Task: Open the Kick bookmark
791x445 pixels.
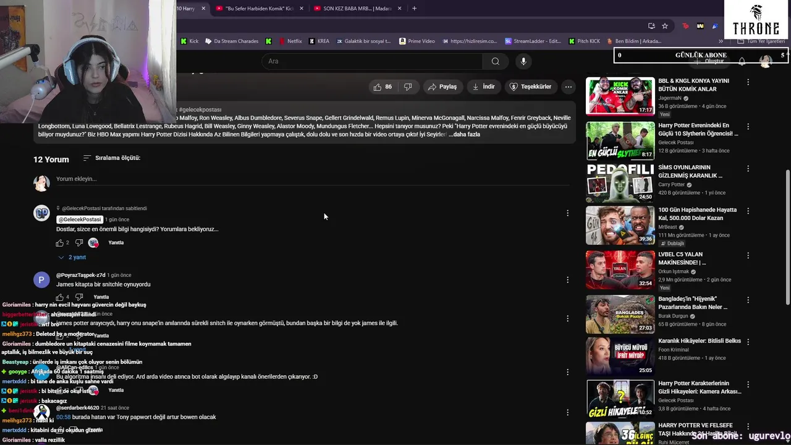Action: pyautogui.click(x=189, y=41)
